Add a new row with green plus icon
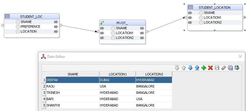Image resolution: width=246 pixels, height=111 pixels. (204, 68)
